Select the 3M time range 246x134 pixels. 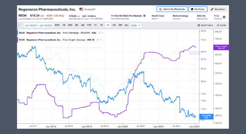point(76,25)
